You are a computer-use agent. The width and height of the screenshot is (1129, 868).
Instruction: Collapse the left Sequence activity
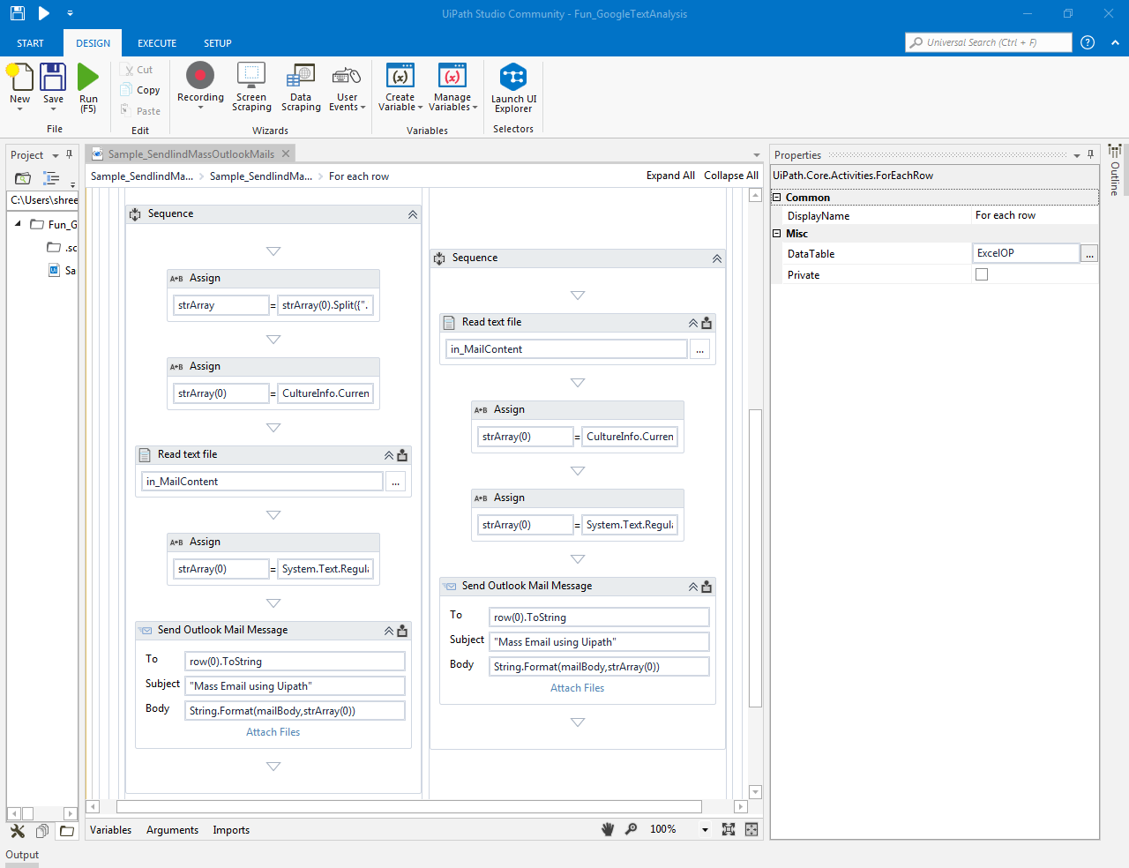(413, 214)
